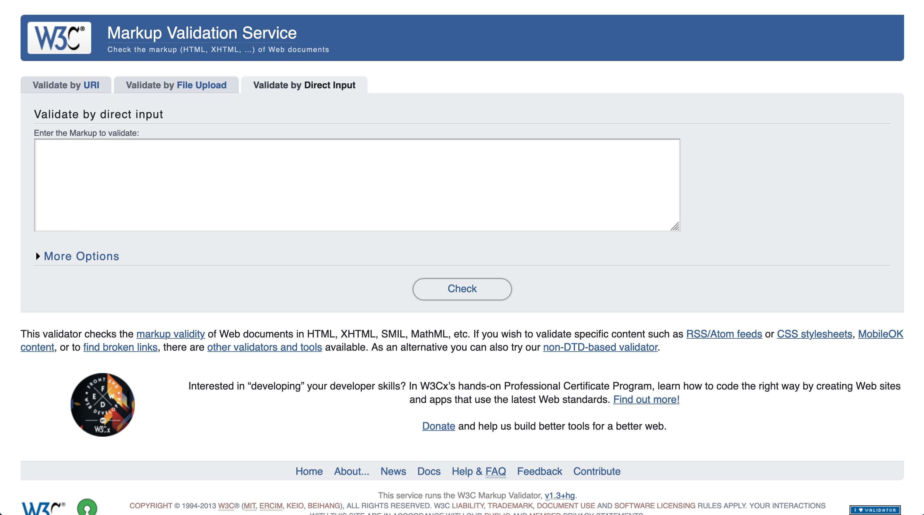Focus the markup input text area

357,185
